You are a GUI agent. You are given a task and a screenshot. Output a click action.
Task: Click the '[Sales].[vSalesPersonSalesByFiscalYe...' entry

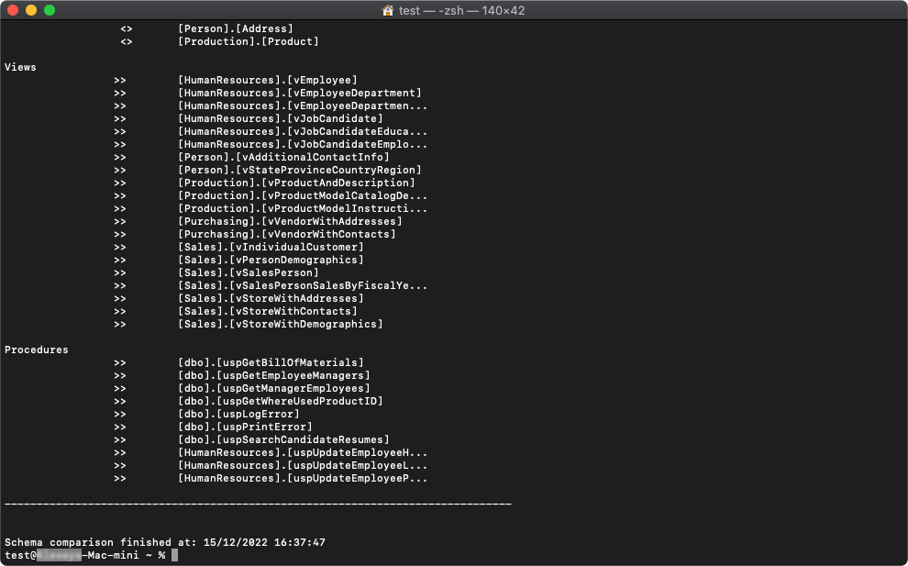(x=303, y=285)
